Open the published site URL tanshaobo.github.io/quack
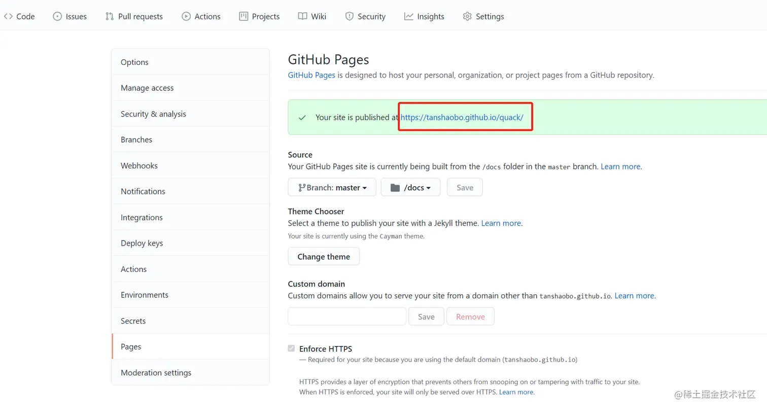 point(462,117)
